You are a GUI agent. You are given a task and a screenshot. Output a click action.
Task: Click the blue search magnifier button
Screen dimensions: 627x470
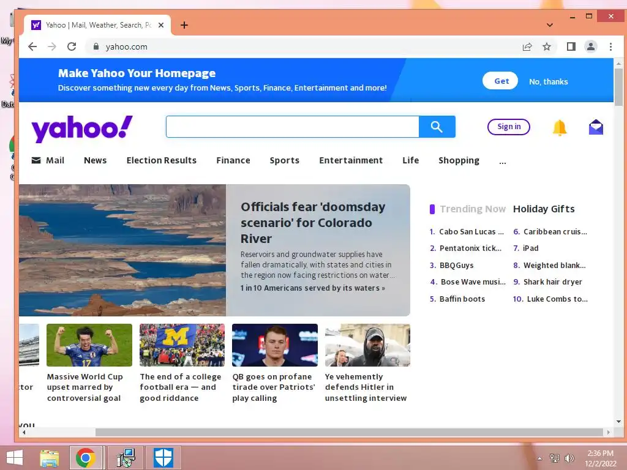[437, 127]
